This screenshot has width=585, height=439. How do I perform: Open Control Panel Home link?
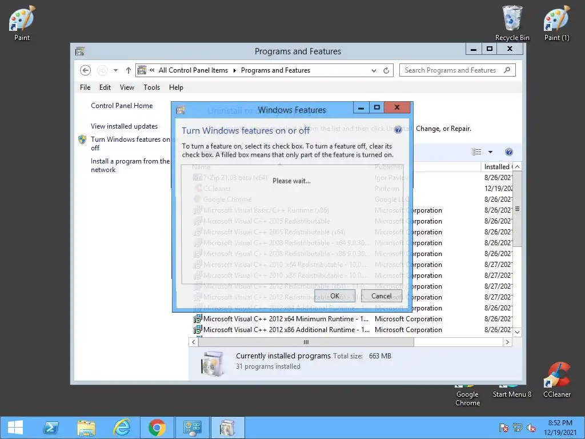pos(122,106)
